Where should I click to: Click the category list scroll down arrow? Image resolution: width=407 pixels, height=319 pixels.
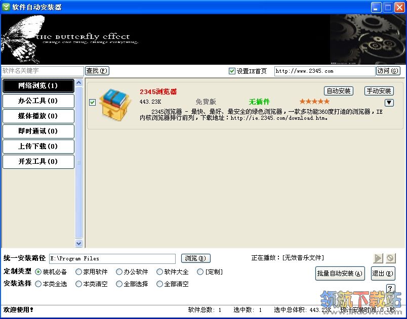click(x=79, y=243)
